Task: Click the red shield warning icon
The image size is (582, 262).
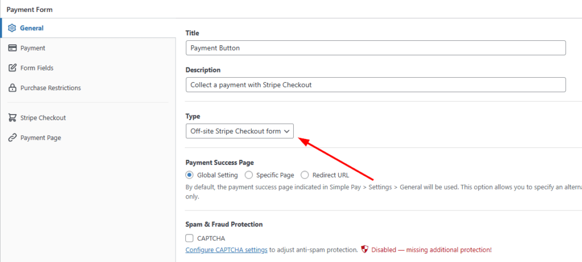Action: click(x=365, y=250)
